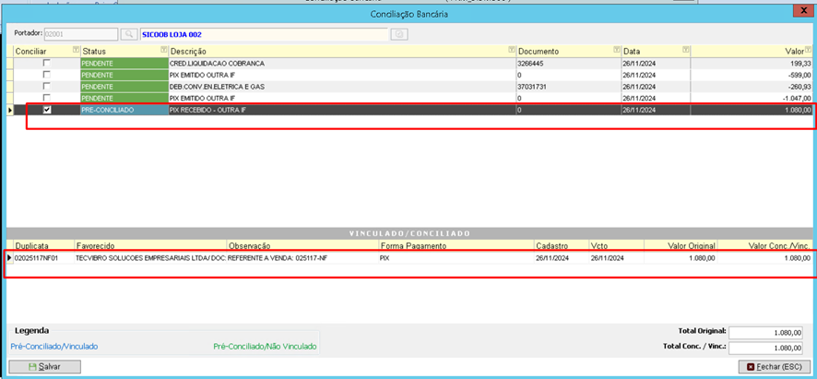
Task: Tick the DEB.CONV.EN.ELETRICA E GAS checkbox
Action: coord(47,86)
